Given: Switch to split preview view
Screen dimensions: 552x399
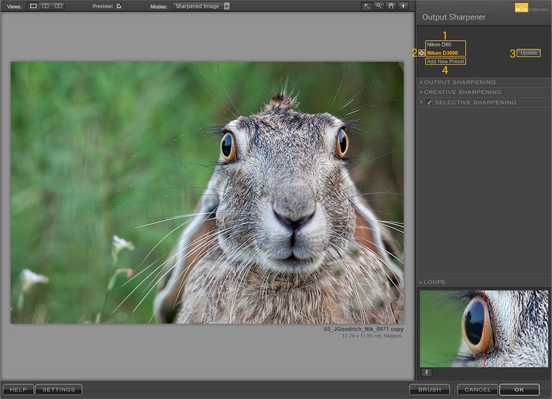Looking at the screenshot, I should pyautogui.click(x=46, y=6).
